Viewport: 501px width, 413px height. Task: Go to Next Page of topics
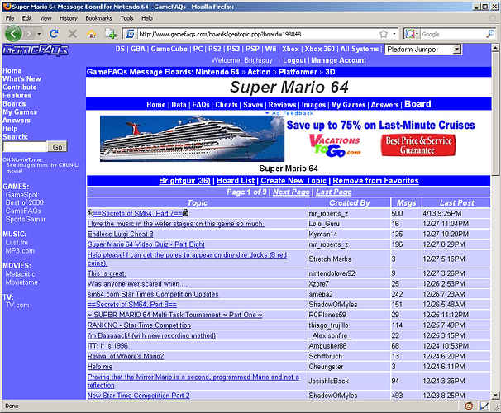tap(291, 192)
